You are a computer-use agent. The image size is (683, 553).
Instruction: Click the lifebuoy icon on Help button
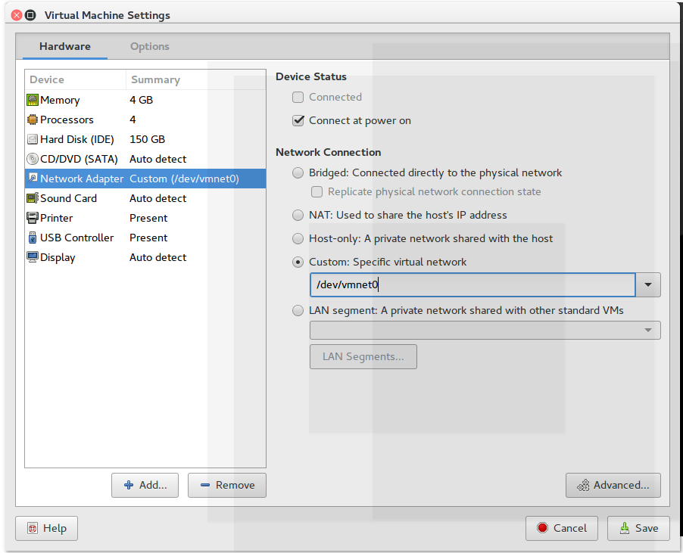tap(33, 528)
